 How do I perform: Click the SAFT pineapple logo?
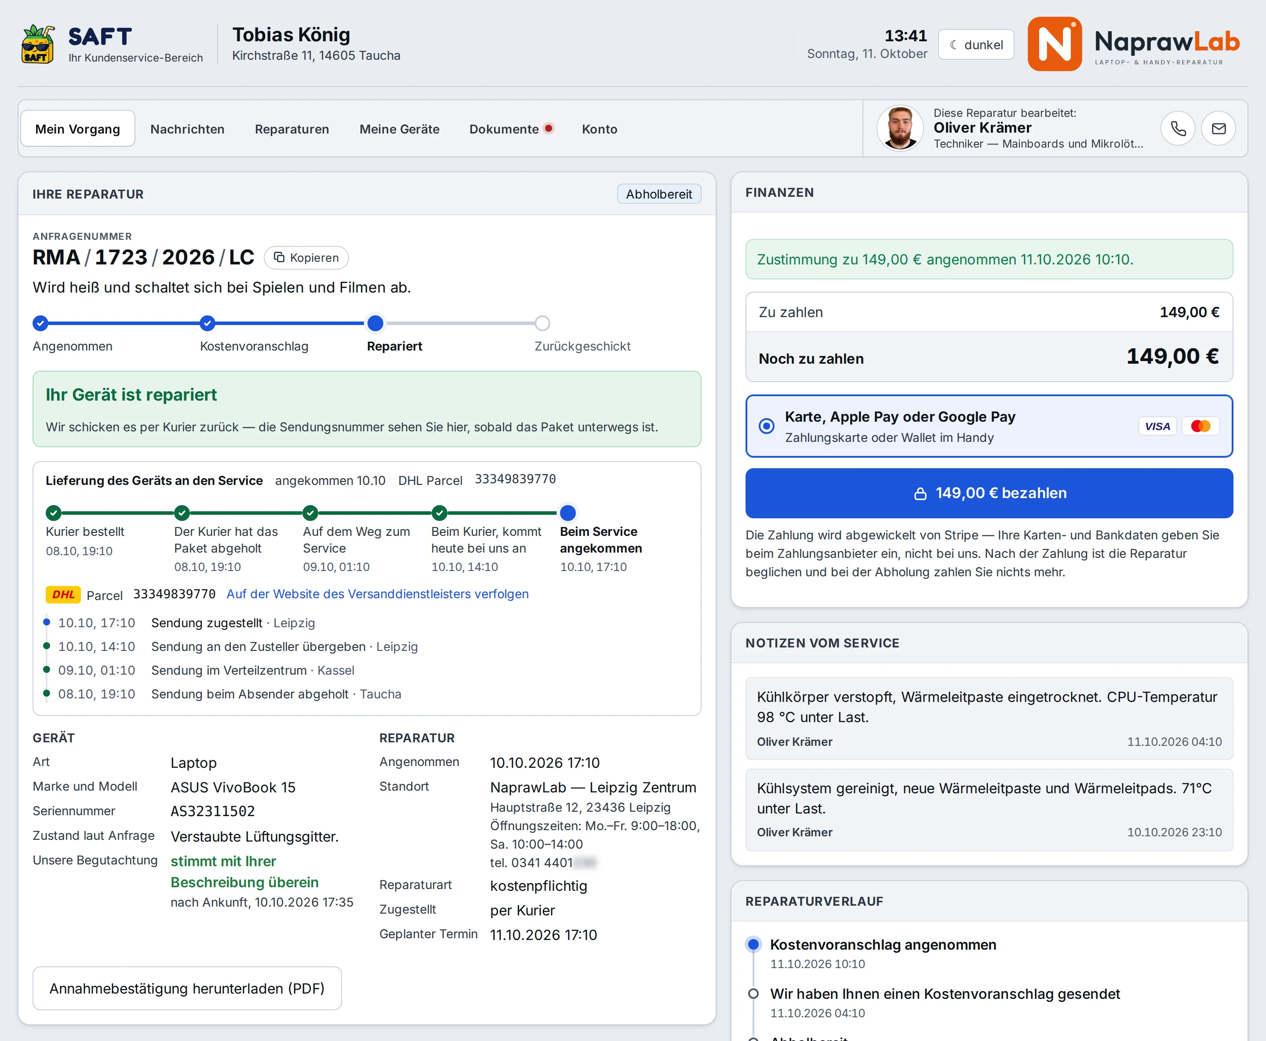[38, 44]
